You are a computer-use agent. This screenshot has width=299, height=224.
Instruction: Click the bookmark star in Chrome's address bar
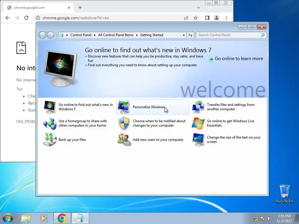pos(196,18)
